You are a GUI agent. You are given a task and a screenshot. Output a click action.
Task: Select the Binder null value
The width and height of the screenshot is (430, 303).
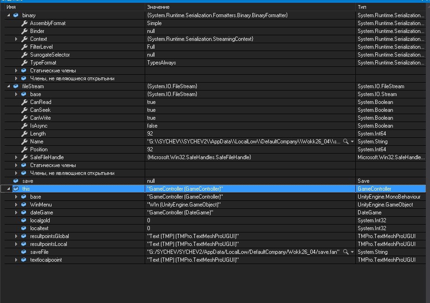point(151,31)
